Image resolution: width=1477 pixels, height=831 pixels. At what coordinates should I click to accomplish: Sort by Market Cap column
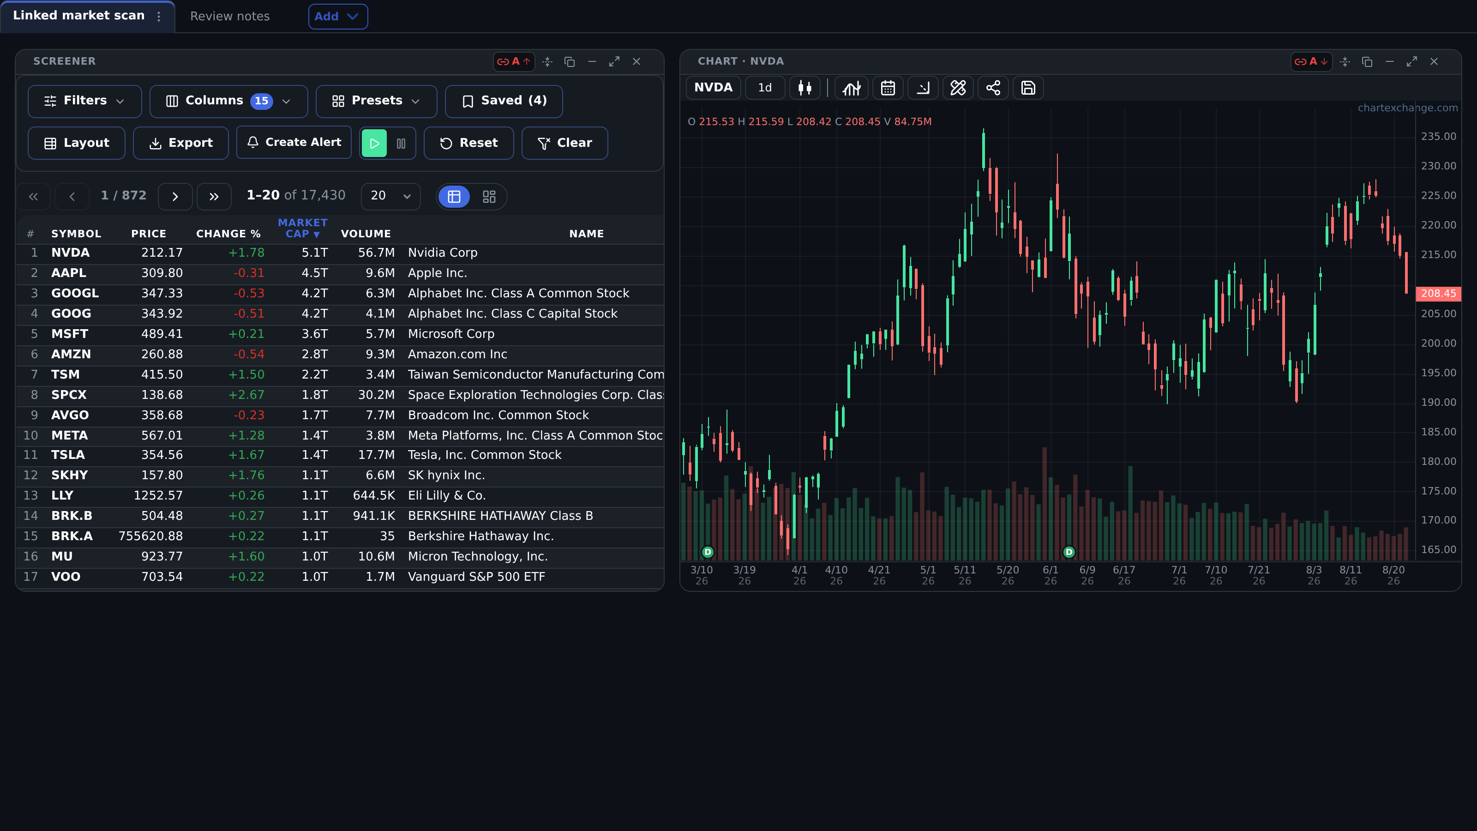(x=302, y=228)
